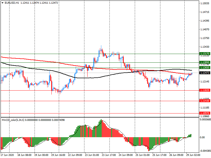211x158 pixels.
Task: Click the 19 Jun 16:00 time label
Action: [58, 155]
